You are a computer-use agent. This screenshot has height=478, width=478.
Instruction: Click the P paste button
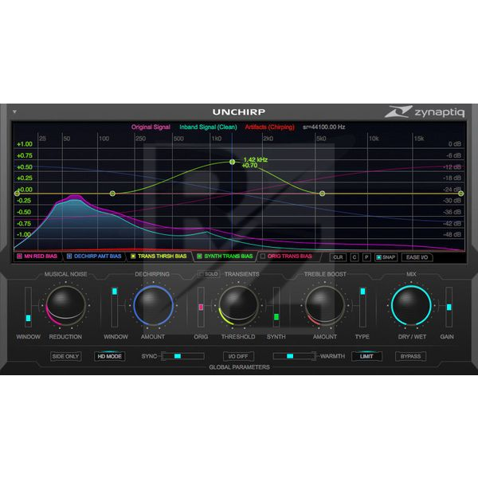[x=366, y=257]
